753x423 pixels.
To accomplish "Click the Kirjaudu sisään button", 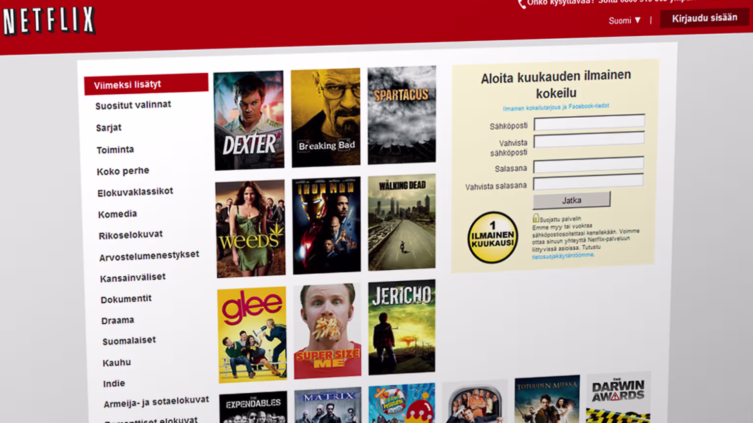I will [704, 18].
